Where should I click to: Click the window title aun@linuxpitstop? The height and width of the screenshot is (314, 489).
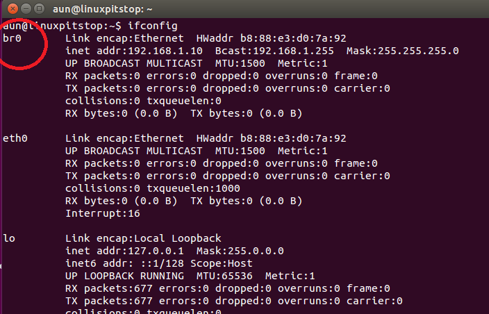click(x=102, y=9)
